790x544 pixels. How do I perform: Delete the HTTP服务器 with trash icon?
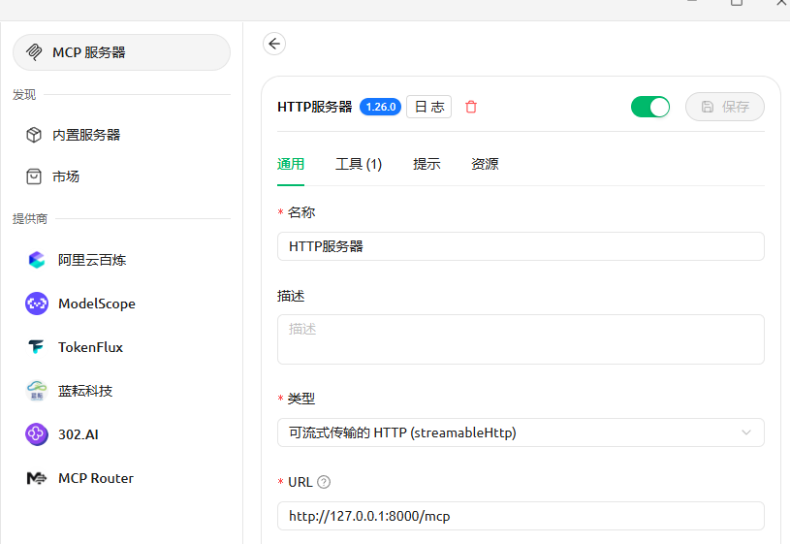[x=471, y=107]
